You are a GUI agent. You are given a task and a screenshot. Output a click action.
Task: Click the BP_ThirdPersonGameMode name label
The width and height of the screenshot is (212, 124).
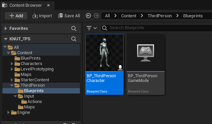pos(143,78)
